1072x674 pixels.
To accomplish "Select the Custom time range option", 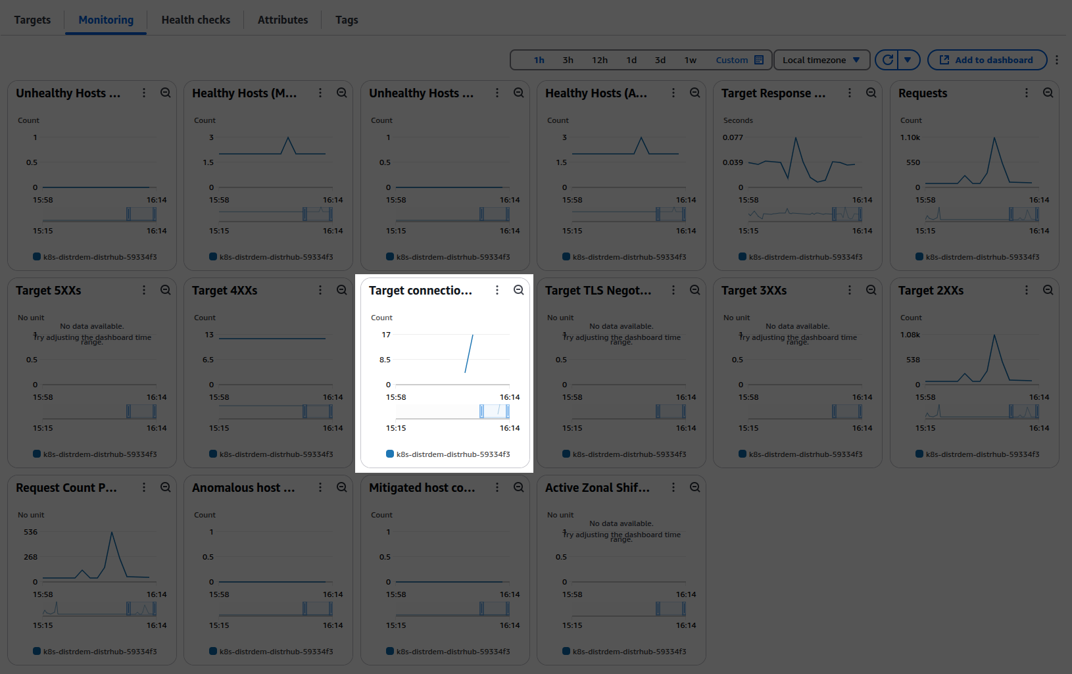I will (x=731, y=59).
